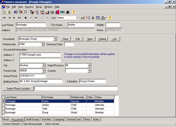The image size is (176, 127).
Task: Switch to the Person tab
Action: coord(5,119)
